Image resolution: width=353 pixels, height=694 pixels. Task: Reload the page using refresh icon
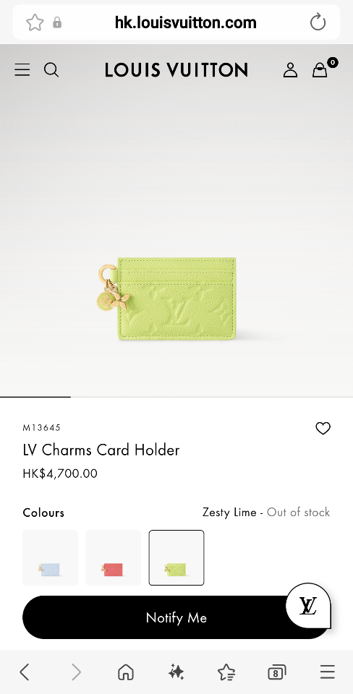[318, 22]
